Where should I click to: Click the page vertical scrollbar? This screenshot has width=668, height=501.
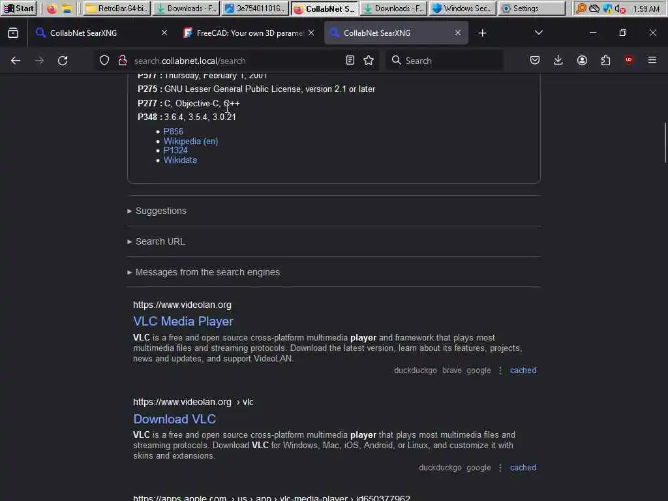tap(665, 142)
